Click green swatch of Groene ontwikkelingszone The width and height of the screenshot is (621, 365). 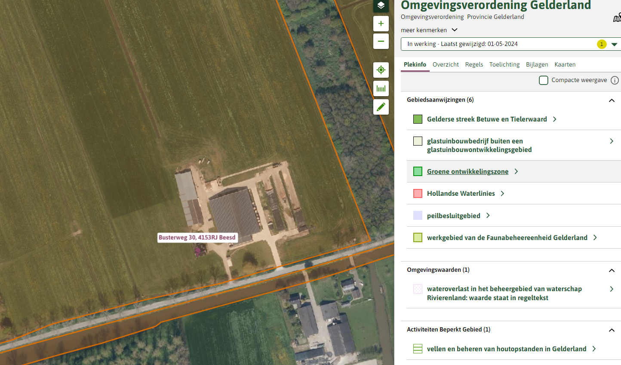click(x=418, y=172)
